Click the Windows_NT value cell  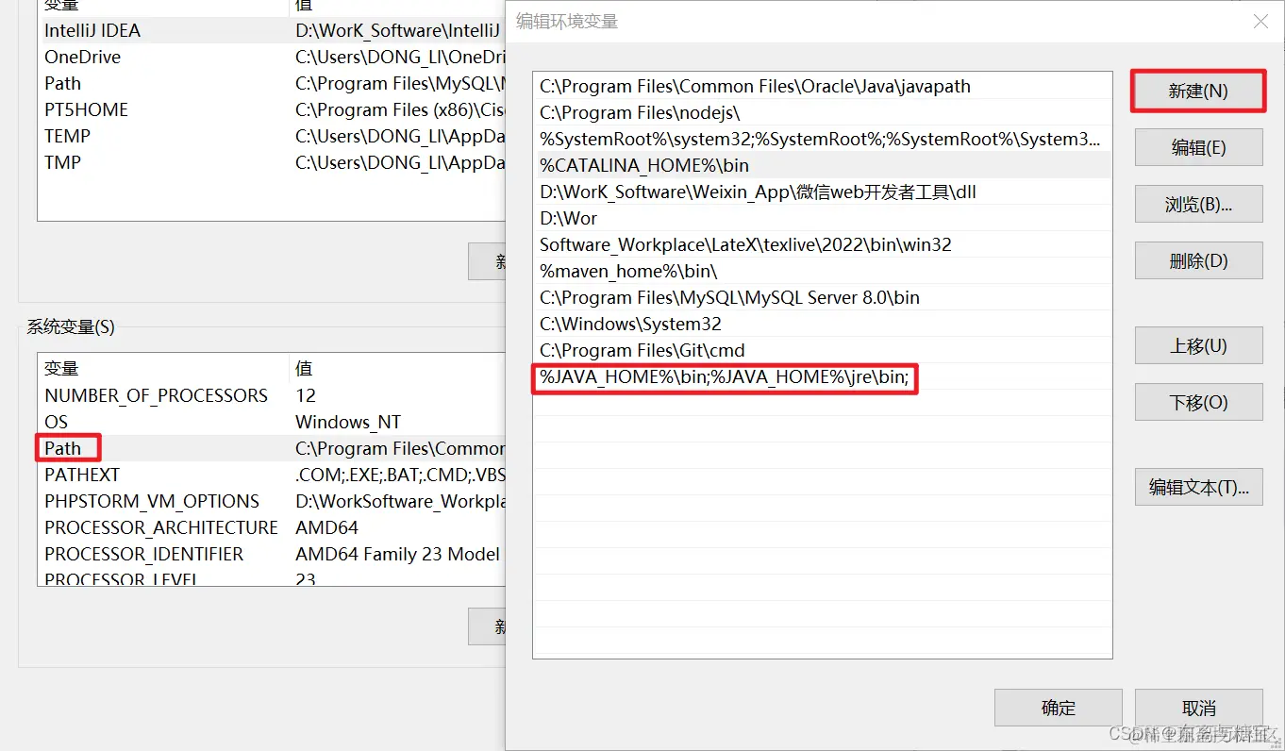348,422
